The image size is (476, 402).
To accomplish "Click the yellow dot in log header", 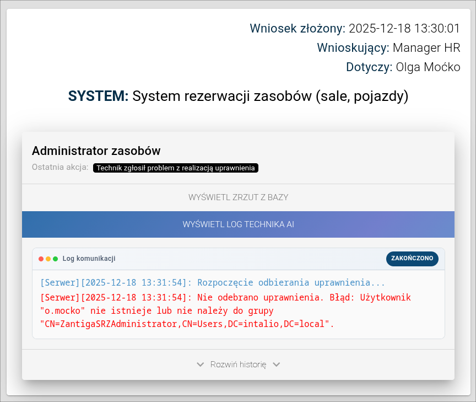I will tap(48, 259).
